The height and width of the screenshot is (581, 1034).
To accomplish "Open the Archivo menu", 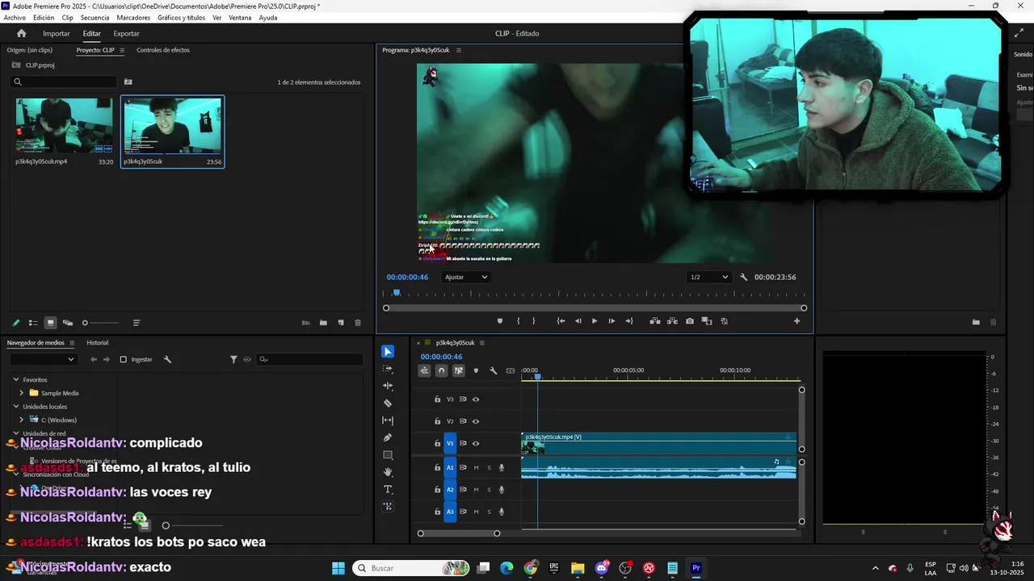I will [x=15, y=18].
